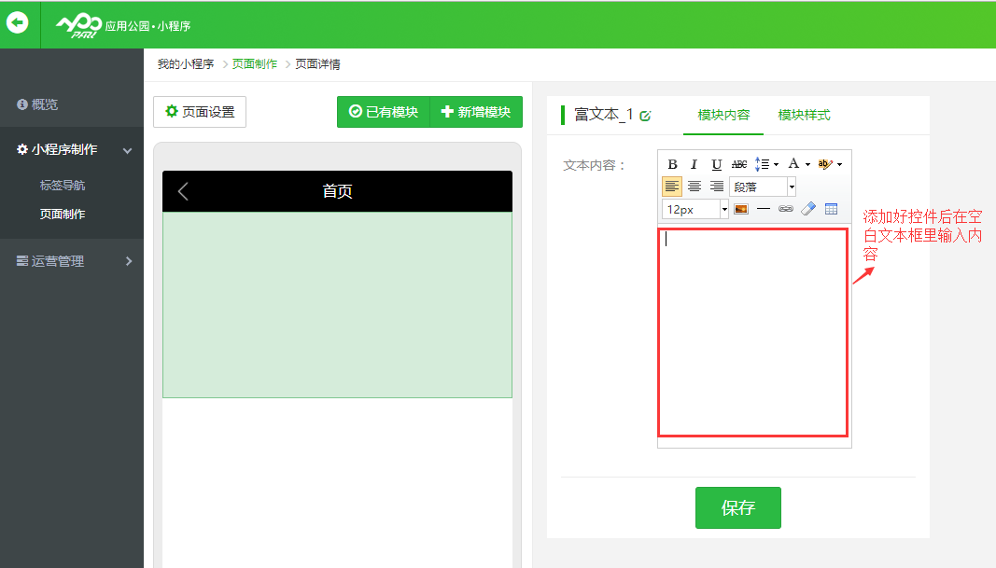Image resolution: width=996 pixels, height=568 pixels.
Task: Switch to the 模块样式 tab
Action: [804, 115]
